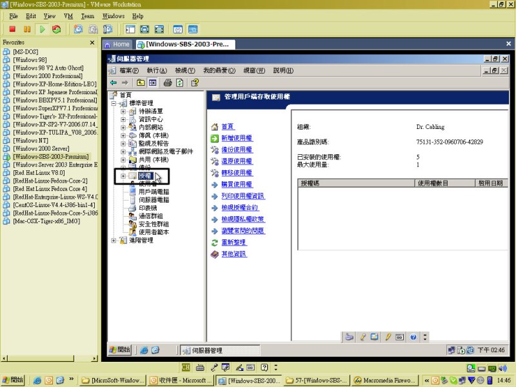Open the VM menu in VMware
Viewport: 516px width, 387px height.
(x=68, y=16)
